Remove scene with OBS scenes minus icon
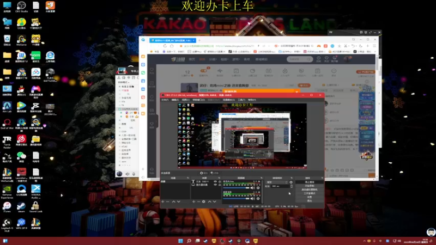 (168, 201)
